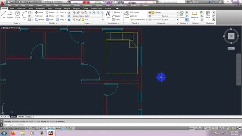
Task: Click the Offset tool icon
Action: pyautogui.click(x=69, y=20)
